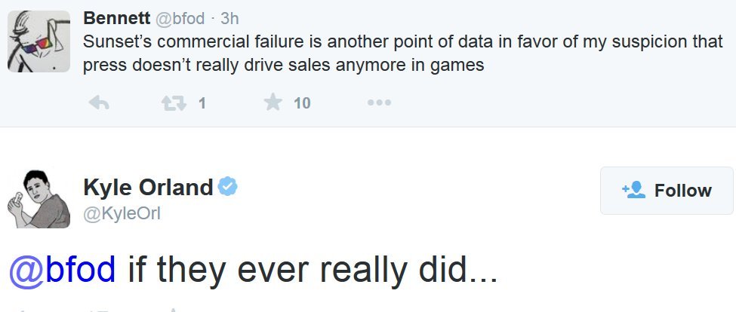Retweet Bennett's tweet via the retweet icon

173,103
